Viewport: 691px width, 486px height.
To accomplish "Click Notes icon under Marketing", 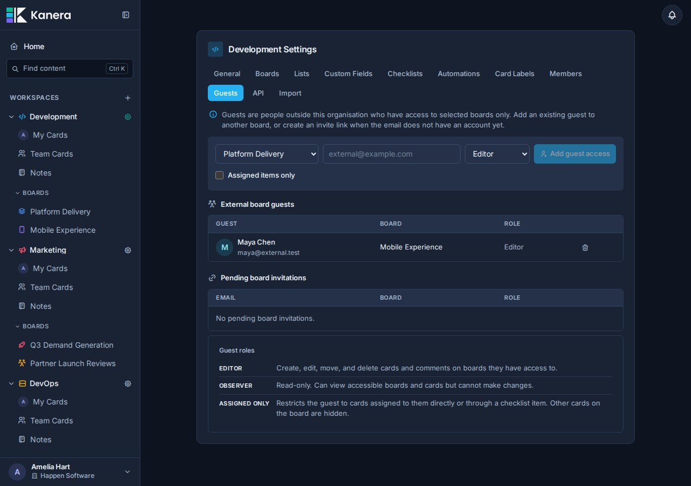I will coord(22,306).
